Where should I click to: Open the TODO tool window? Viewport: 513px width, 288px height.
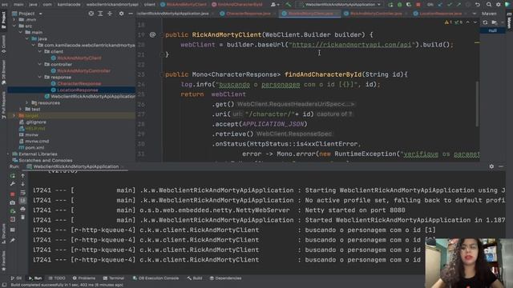(x=57, y=278)
